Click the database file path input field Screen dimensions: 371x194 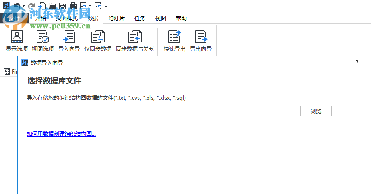click(x=162, y=111)
